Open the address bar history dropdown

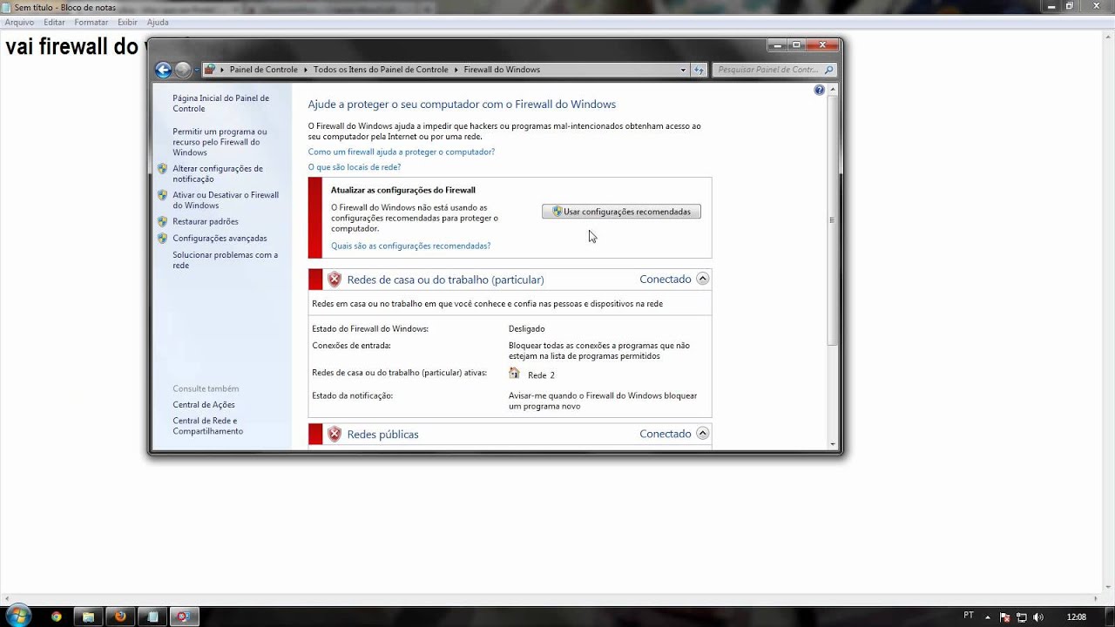coord(683,70)
